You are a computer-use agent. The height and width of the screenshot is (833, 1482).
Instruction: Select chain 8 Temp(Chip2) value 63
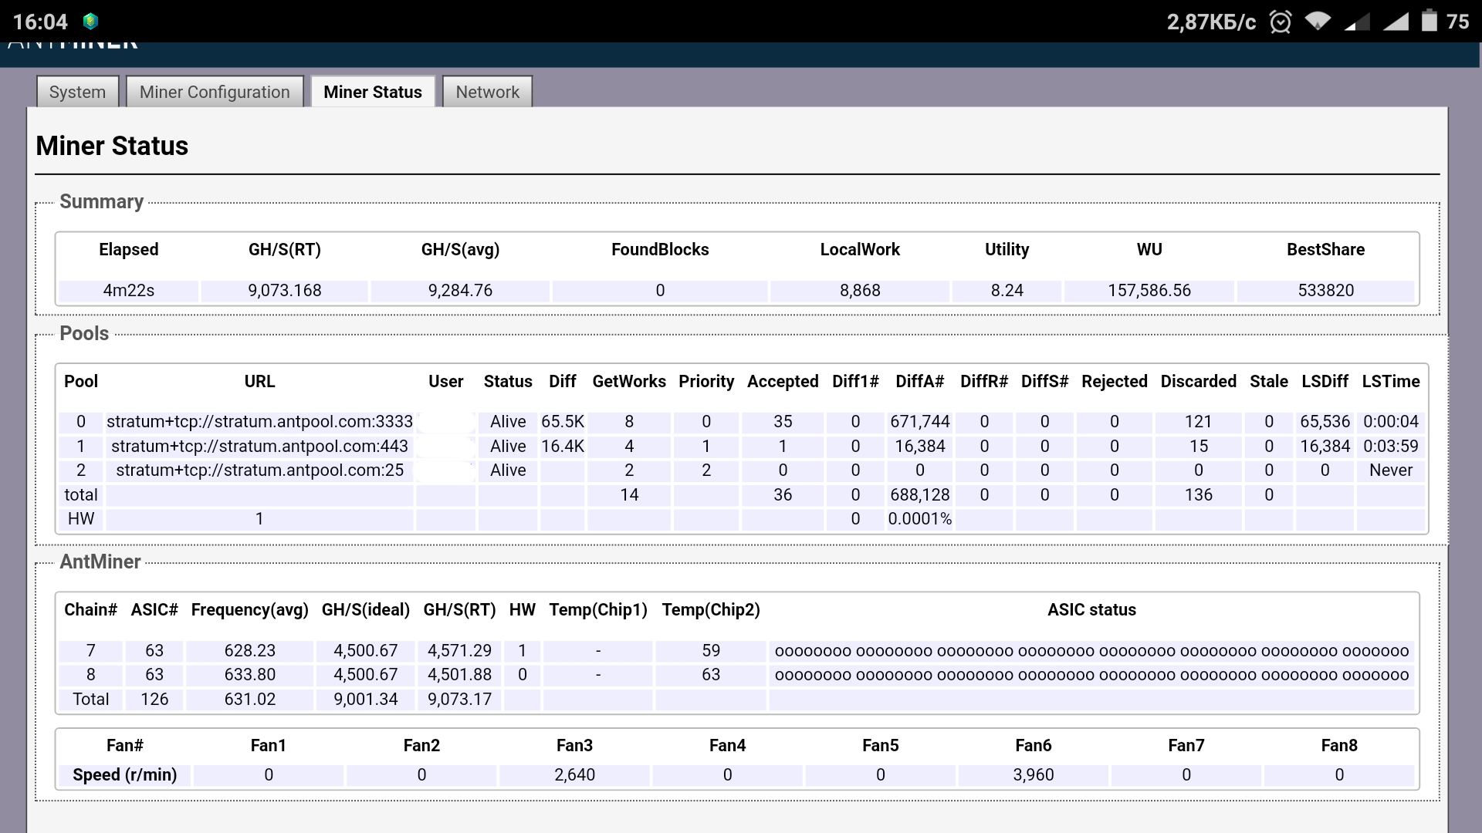711,675
